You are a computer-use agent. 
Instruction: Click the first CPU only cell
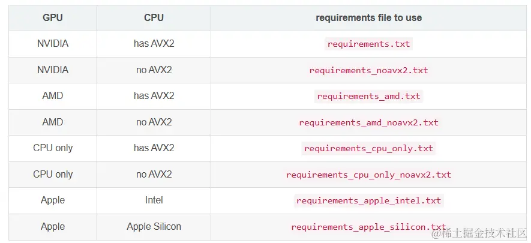coord(53,148)
